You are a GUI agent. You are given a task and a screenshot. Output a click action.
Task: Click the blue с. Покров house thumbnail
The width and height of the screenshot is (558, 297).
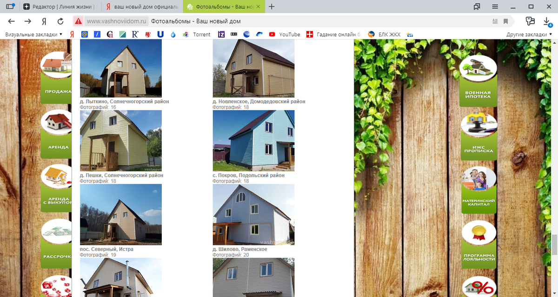[253, 141]
